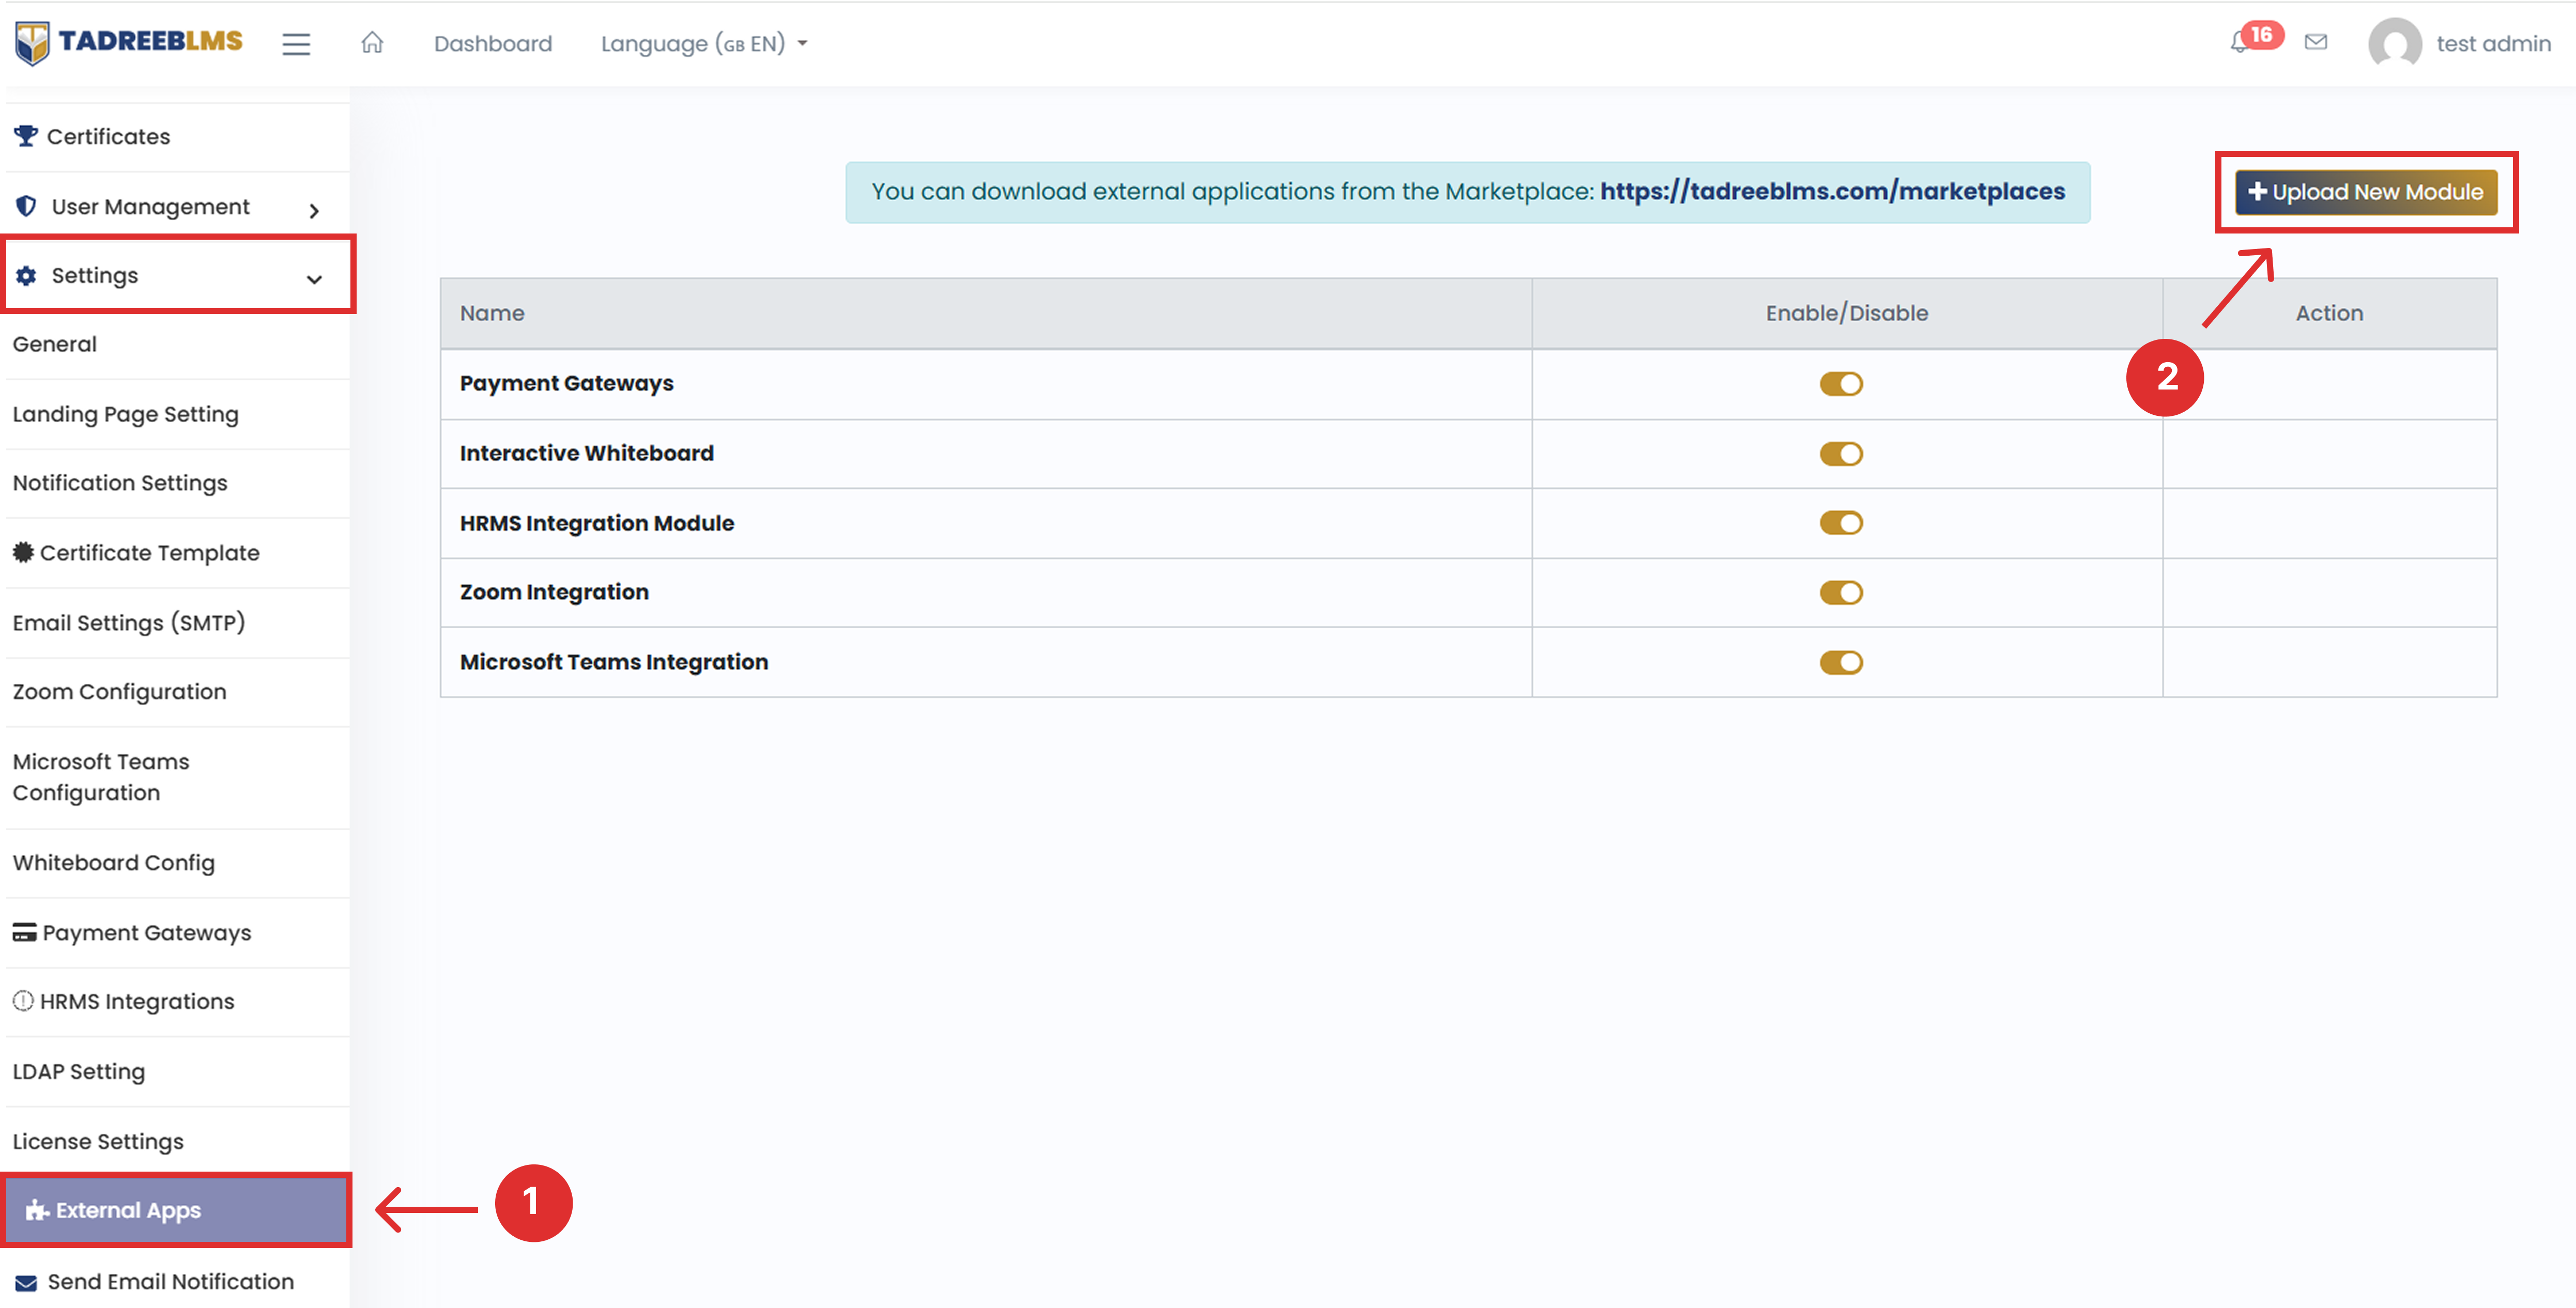Open Email Settings (SMTP)
Viewport: 2576px width, 1308px height.
click(129, 622)
